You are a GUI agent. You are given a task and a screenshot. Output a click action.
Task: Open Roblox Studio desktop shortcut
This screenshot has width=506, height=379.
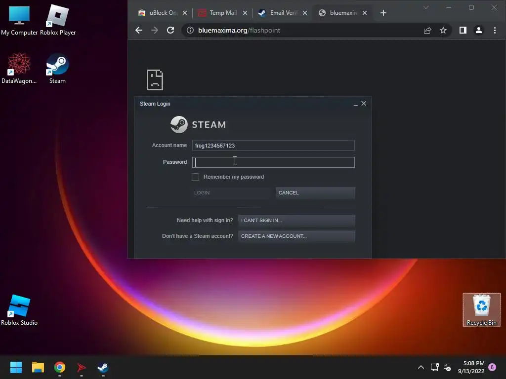pos(19,310)
